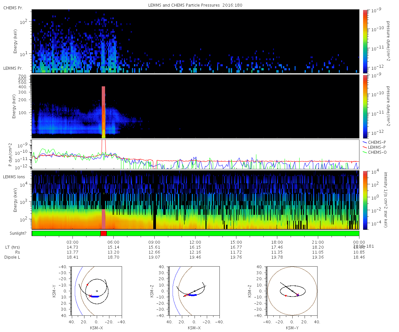Click the LEMMS pressure color bar

coord(365,106)
